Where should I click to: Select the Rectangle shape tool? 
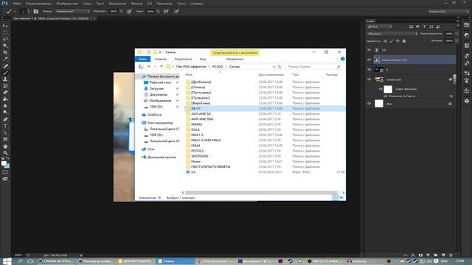pyautogui.click(x=5, y=139)
